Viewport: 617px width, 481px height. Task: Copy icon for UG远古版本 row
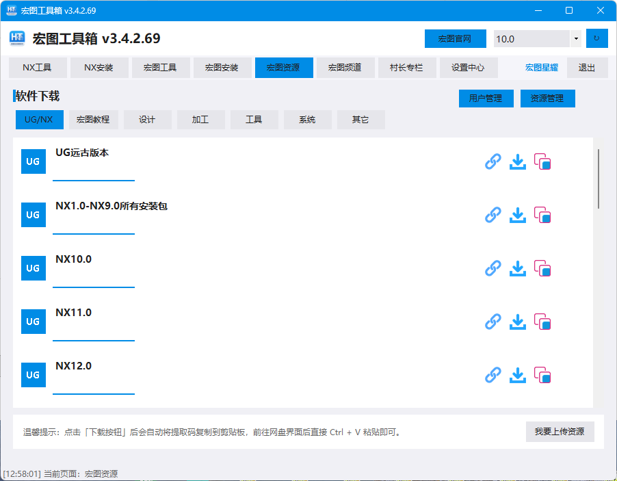(542, 161)
